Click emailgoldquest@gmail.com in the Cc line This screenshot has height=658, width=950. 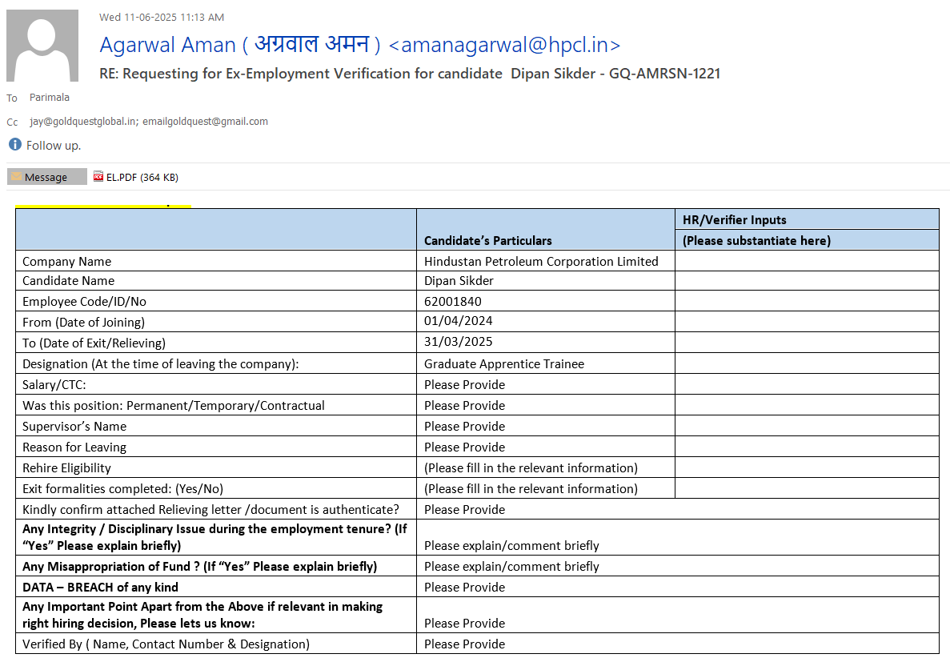point(206,122)
